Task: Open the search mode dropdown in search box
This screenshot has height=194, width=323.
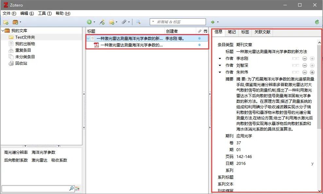Action: 153,22
